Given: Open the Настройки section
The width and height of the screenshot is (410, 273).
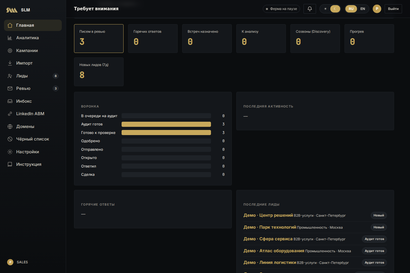Looking at the screenshot, I should [33, 152].
